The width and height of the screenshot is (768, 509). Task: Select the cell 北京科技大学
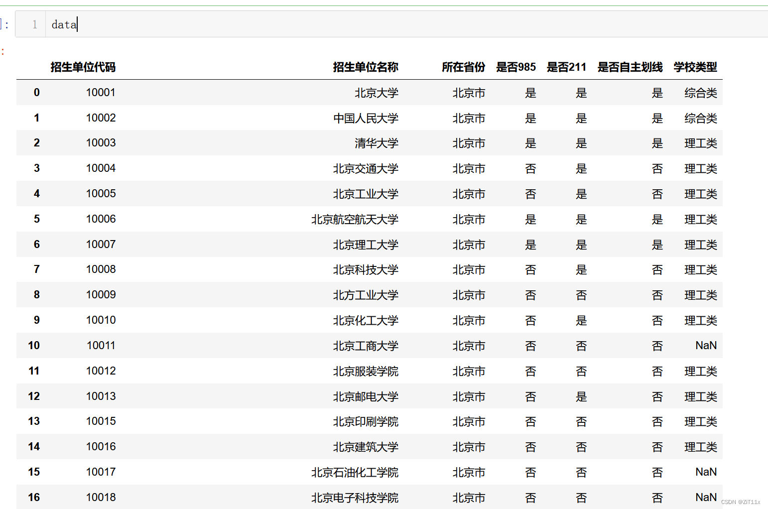[366, 270]
